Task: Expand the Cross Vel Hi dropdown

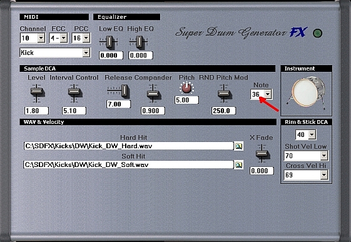Action: (x=324, y=175)
